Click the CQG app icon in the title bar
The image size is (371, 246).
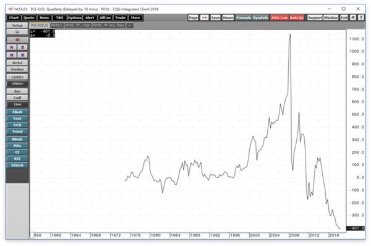coord(11,9)
